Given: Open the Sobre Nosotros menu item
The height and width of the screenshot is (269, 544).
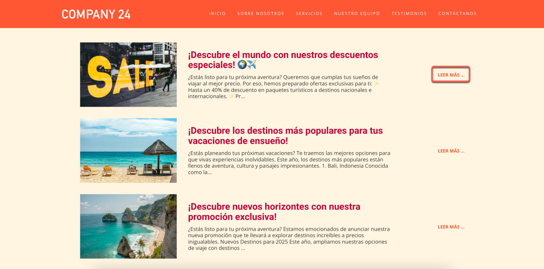Looking at the screenshot, I should tap(261, 14).
